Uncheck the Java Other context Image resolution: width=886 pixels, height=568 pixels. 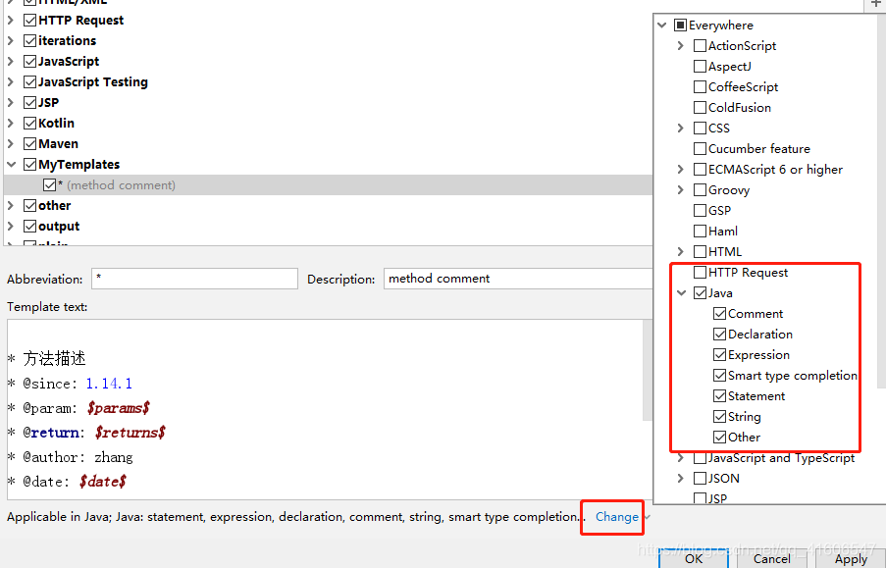(x=719, y=438)
